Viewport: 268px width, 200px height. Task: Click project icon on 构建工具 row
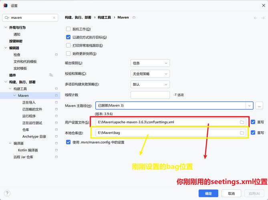coord(56,89)
